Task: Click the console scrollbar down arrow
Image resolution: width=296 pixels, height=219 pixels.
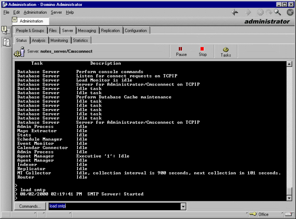Action: pos(289,198)
